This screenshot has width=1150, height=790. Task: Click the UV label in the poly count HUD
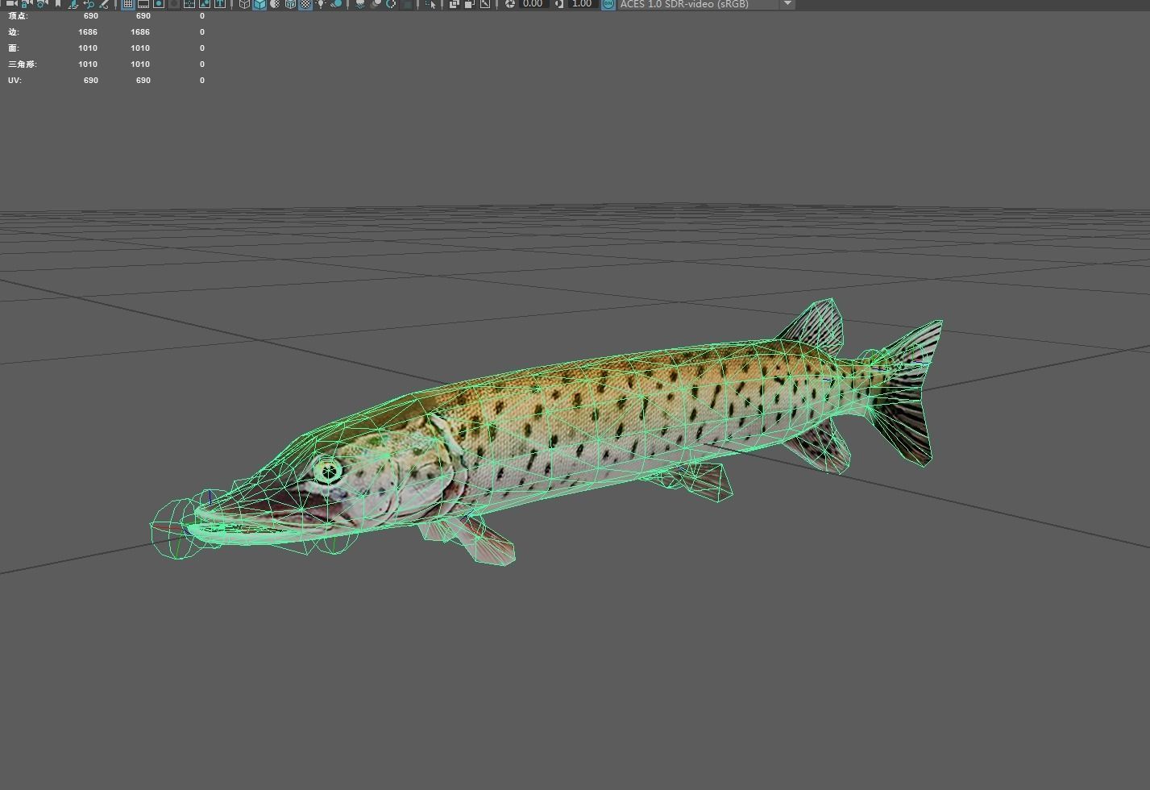click(x=15, y=81)
